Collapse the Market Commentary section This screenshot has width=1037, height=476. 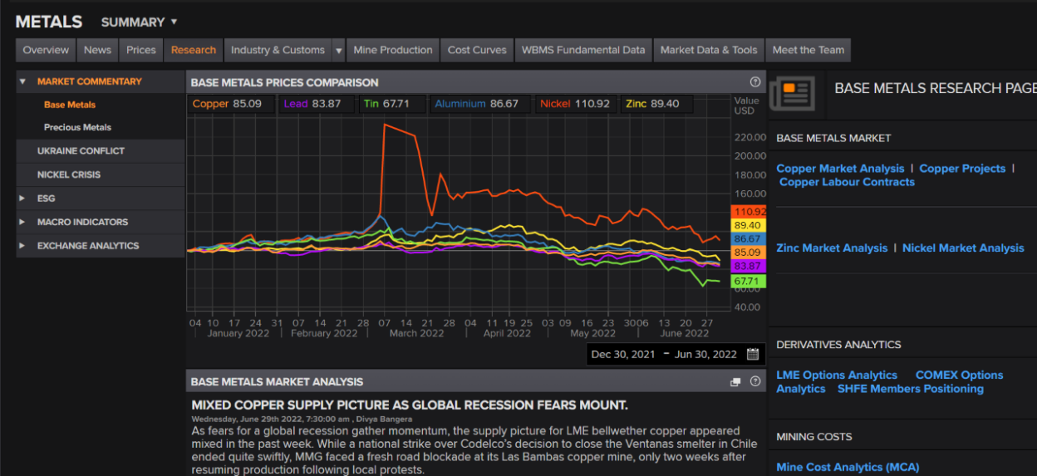22,81
